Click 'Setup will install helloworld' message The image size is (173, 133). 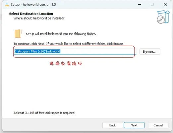tap(61, 34)
